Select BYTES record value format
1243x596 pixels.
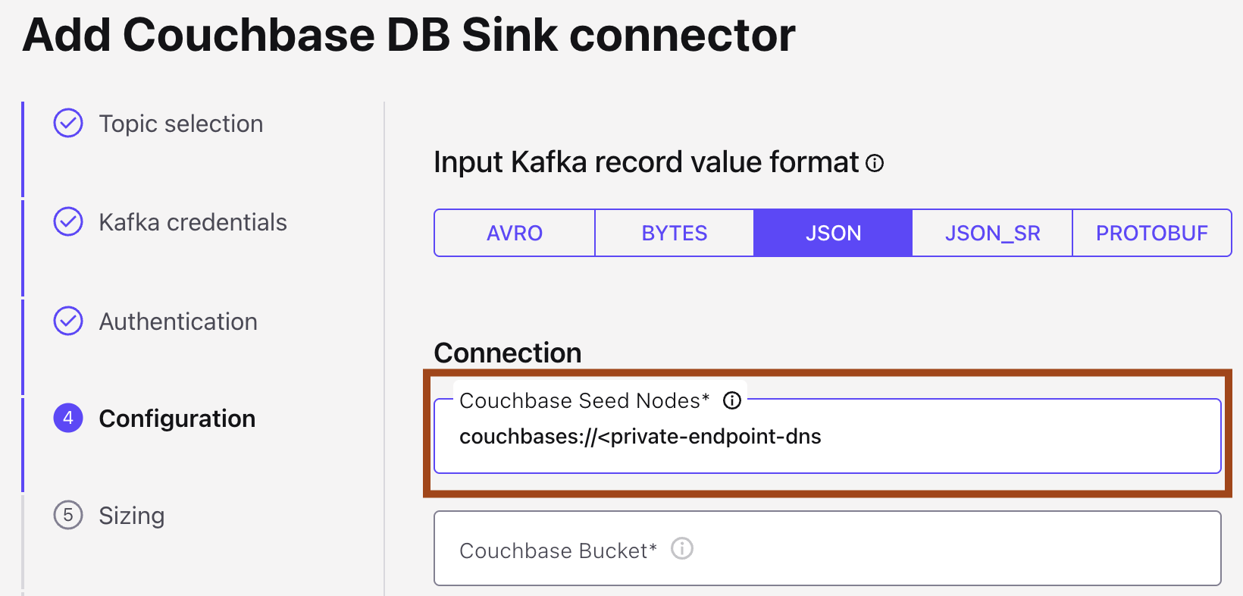pyautogui.click(x=674, y=233)
